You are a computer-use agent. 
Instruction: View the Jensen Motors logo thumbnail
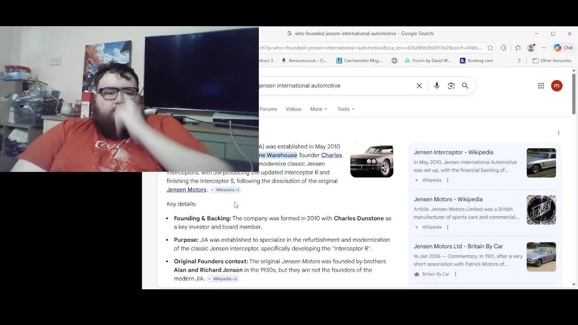(541, 210)
